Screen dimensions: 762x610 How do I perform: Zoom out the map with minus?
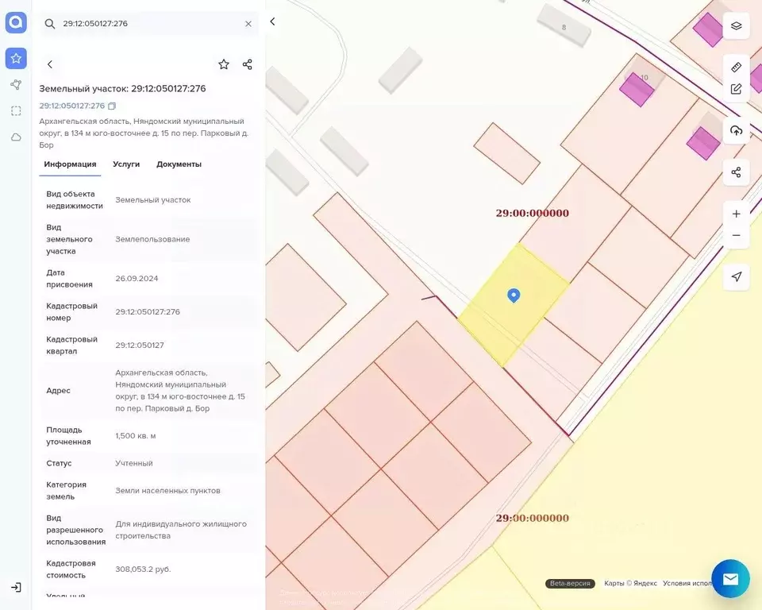click(736, 235)
